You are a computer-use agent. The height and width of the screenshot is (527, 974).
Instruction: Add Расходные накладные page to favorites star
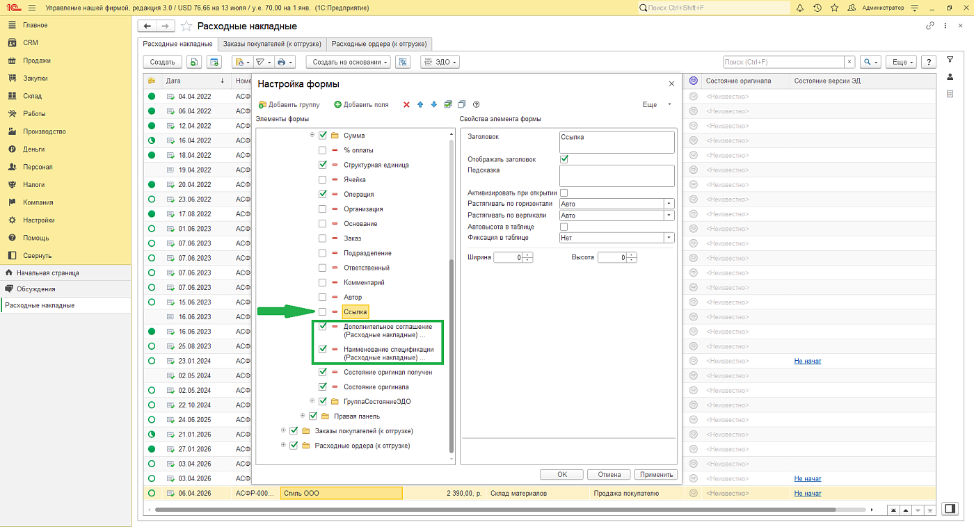[x=186, y=26]
